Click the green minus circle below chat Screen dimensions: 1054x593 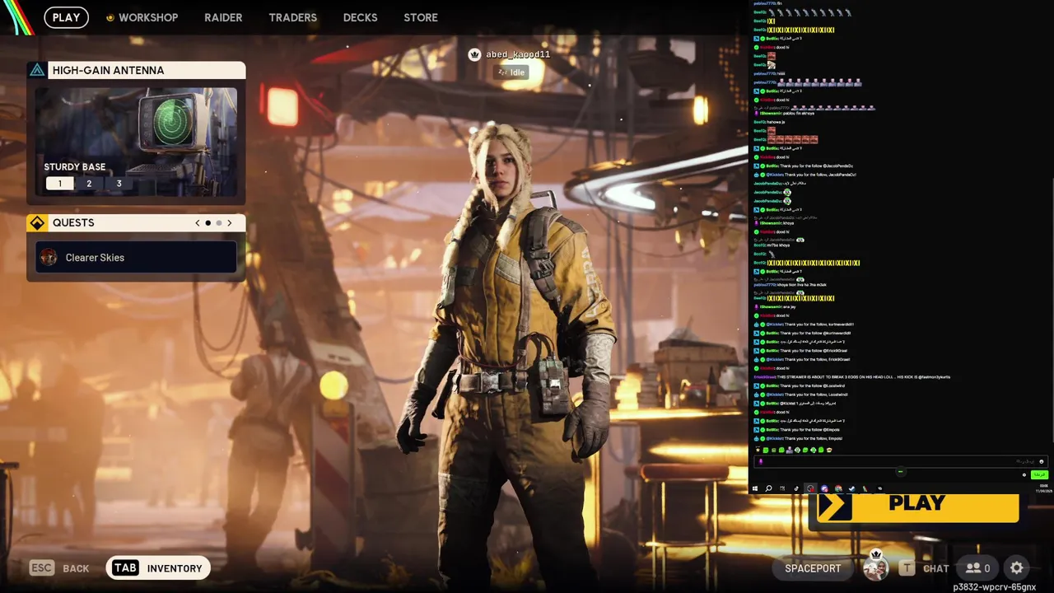point(900,471)
